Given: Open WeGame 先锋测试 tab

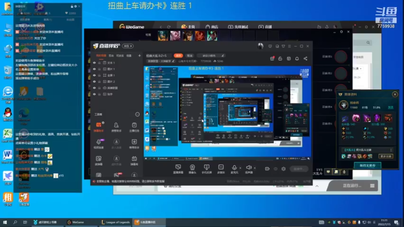Looking at the screenshot, I should tap(238, 27).
